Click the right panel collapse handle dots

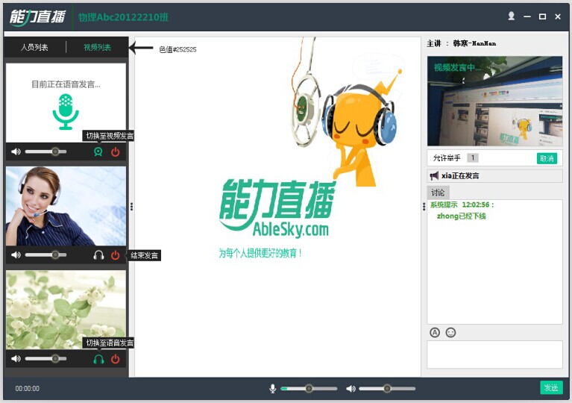tap(424, 207)
